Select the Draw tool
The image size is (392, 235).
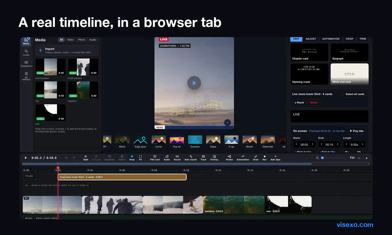click(256, 158)
